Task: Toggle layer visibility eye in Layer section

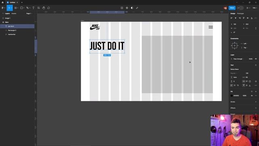Action: click(x=256, y=59)
